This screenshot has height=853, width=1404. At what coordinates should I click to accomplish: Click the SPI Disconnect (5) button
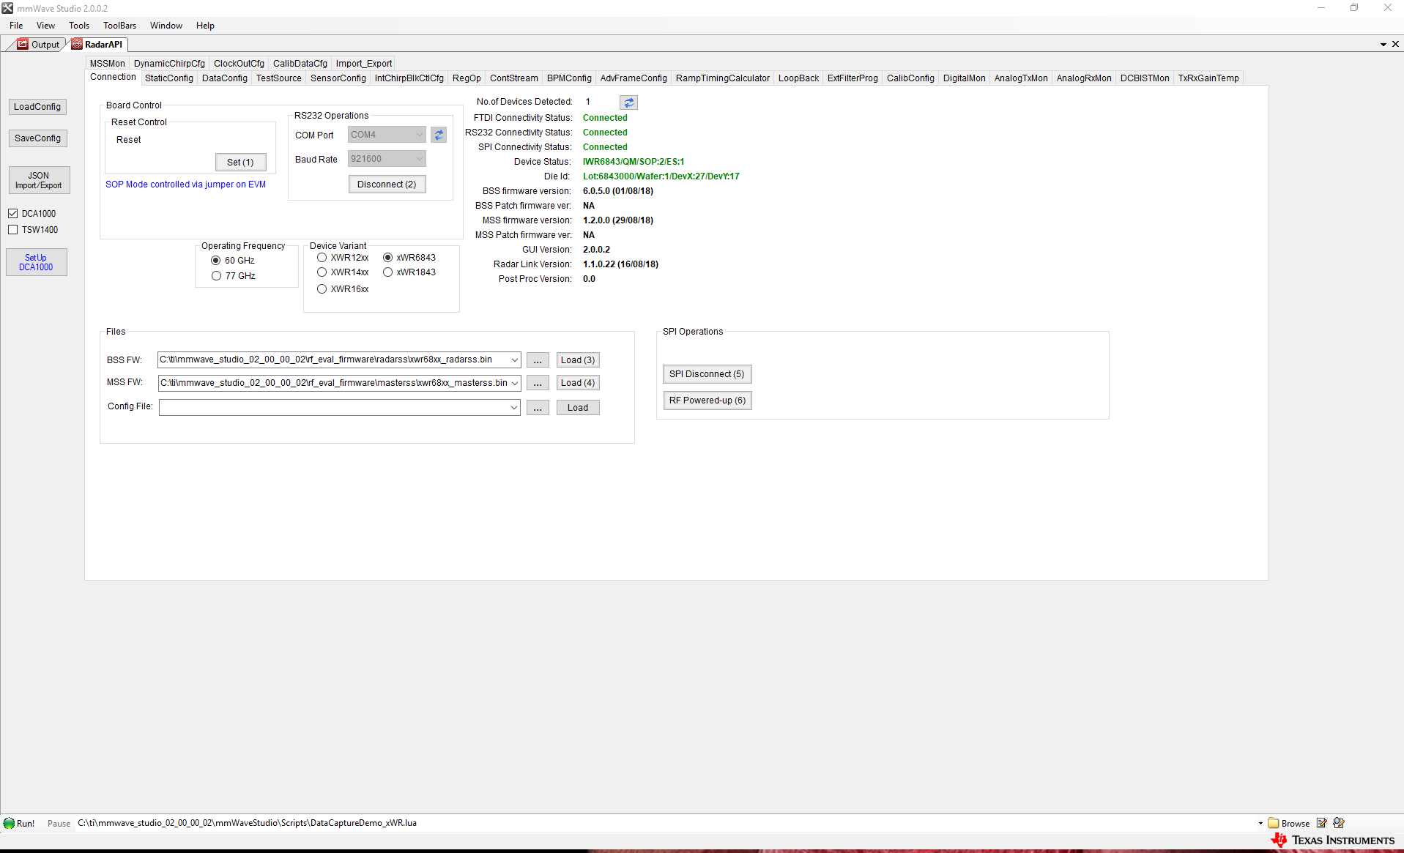point(707,374)
